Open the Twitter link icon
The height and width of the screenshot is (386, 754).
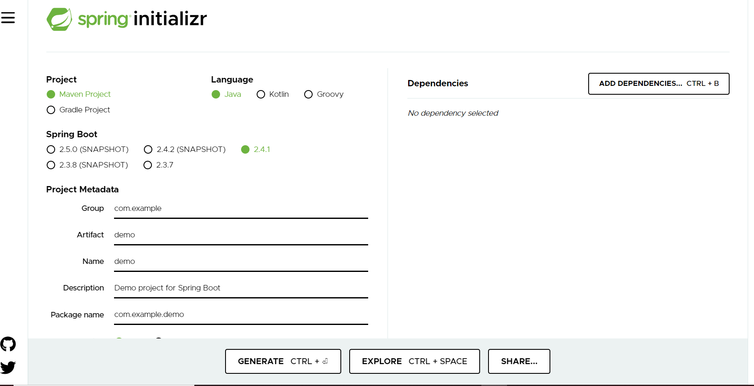[8, 367]
